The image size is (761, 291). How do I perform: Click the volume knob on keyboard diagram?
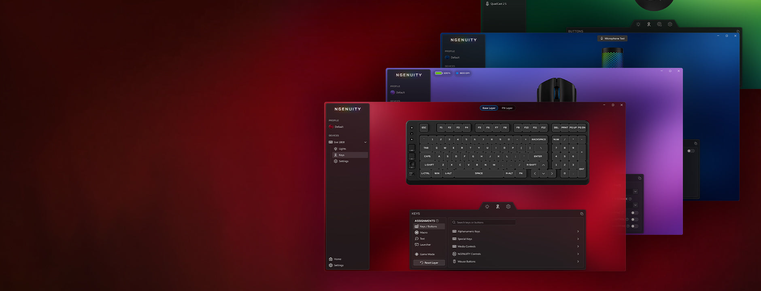(x=412, y=164)
